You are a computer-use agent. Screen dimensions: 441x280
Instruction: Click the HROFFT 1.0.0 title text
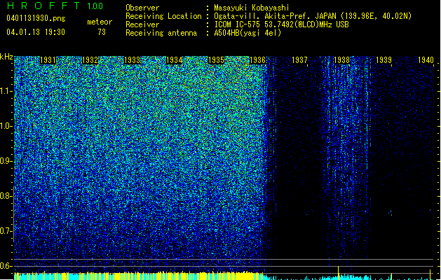click(x=55, y=6)
